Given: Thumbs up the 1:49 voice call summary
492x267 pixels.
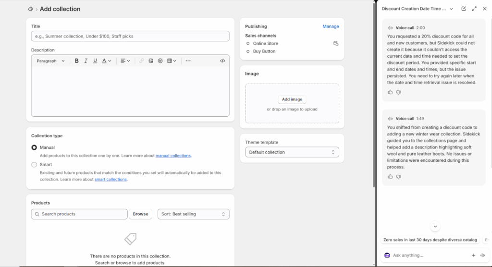Looking at the screenshot, I should [390, 177].
